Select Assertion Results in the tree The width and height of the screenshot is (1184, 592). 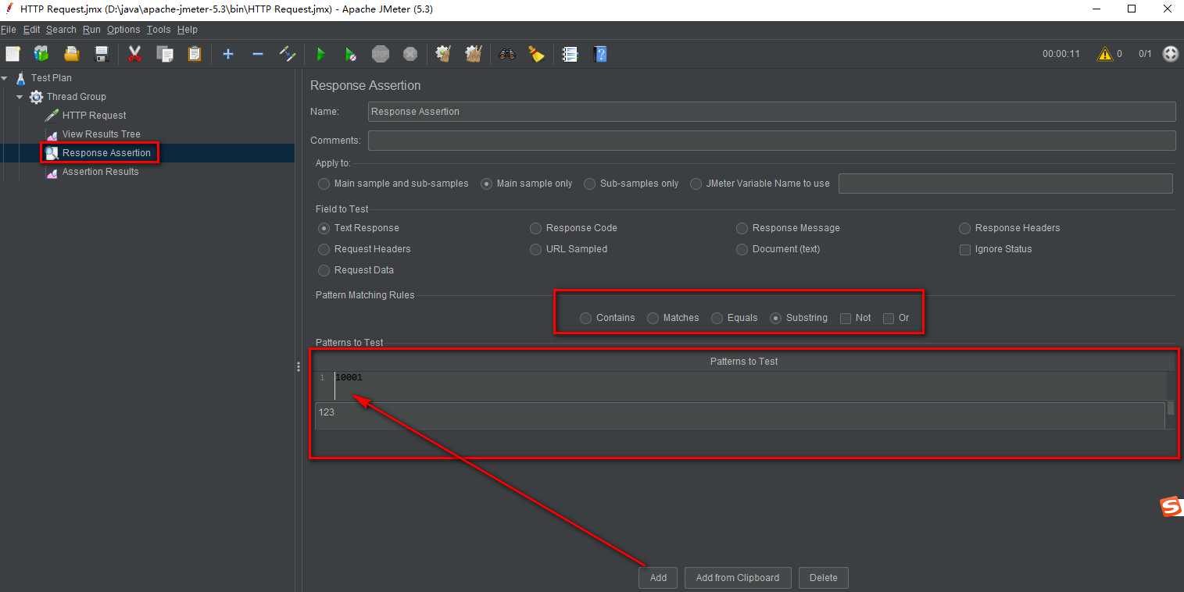pyautogui.click(x=100, y=172)
